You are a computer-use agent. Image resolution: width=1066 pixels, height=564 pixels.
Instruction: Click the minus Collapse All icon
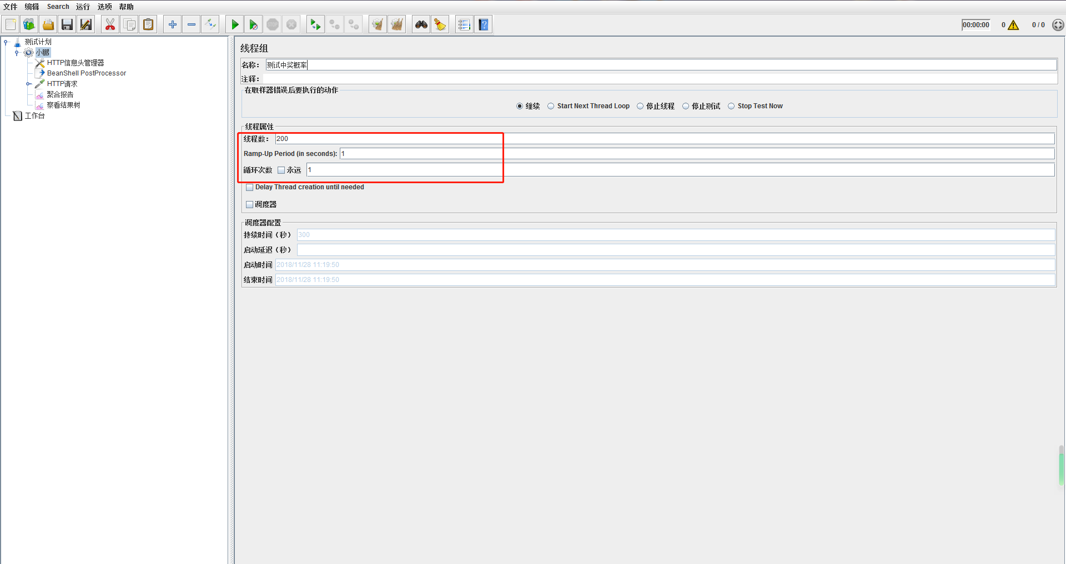click(192, 24)
